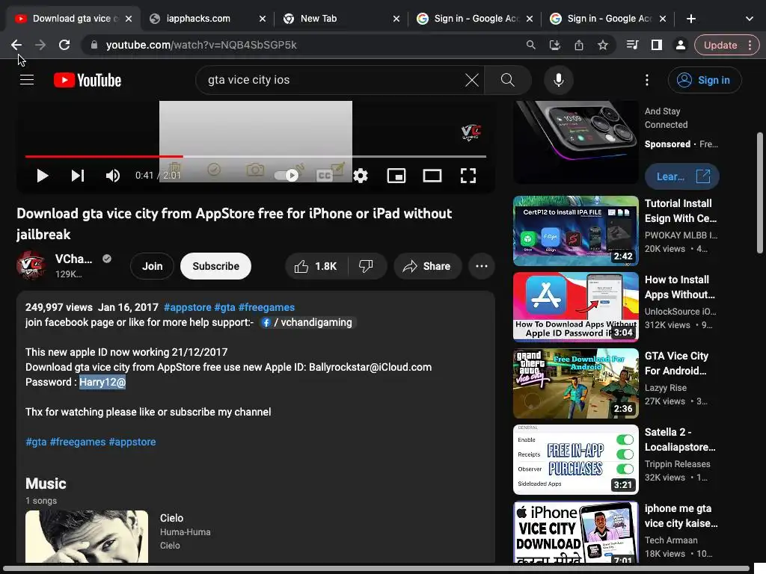The height and width of the screenshot is (574, 766).
Task: Go to the YouTube home logo
Action: [88, 80]
